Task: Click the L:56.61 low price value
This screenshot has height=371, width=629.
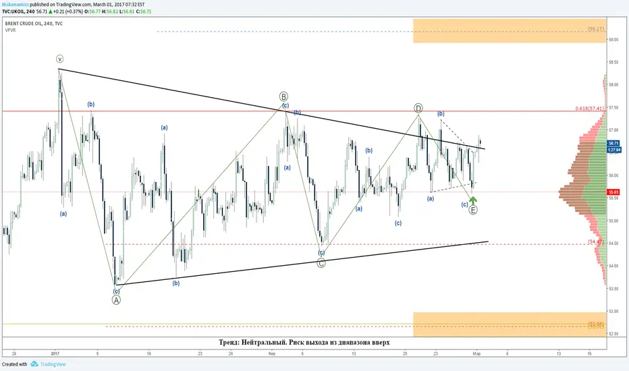Action: coord(127,11)
